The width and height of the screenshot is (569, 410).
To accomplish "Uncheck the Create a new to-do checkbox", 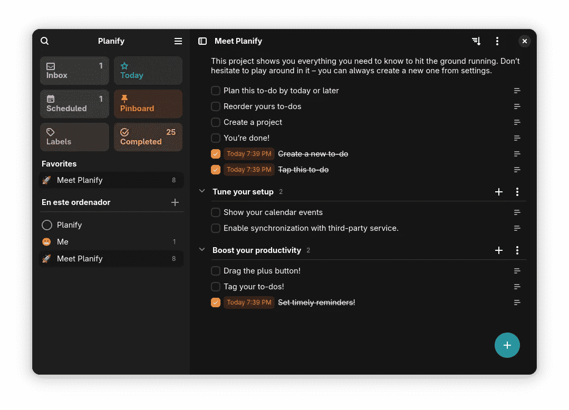I will tap(216, 154).
